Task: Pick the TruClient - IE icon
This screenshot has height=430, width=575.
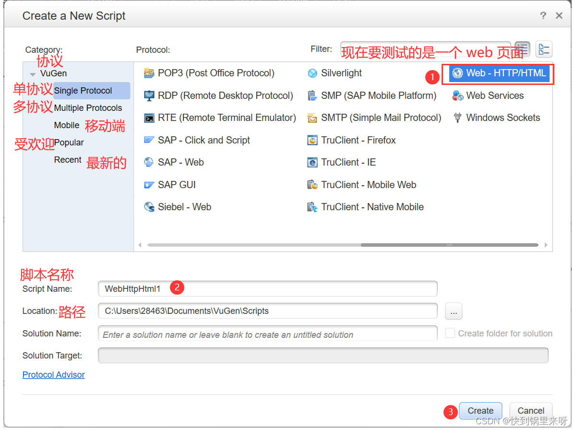Action: click(312, 162)
